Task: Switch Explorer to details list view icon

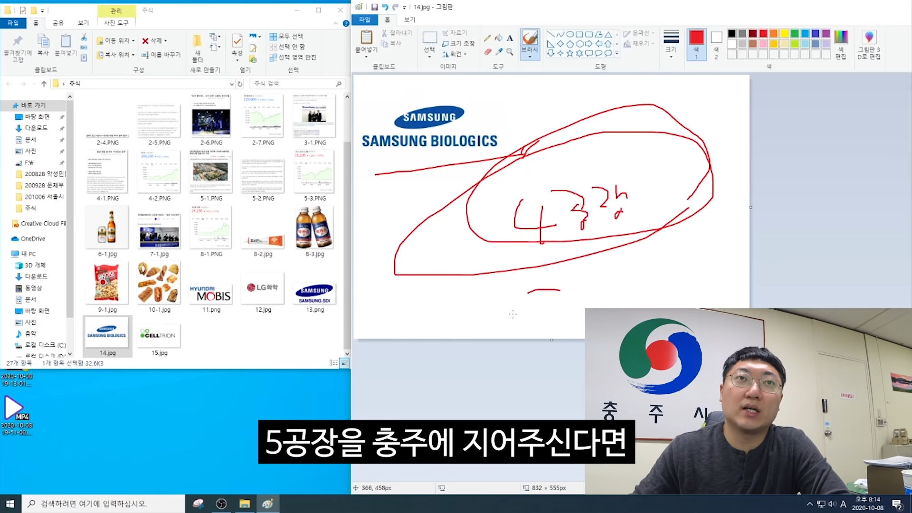Action: (x=333, y=363)
